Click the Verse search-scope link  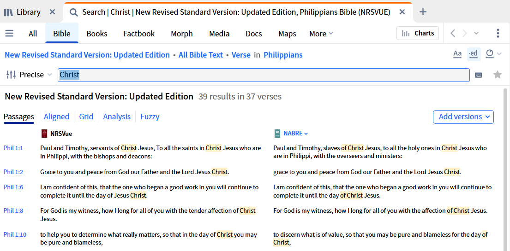point(241,55)
